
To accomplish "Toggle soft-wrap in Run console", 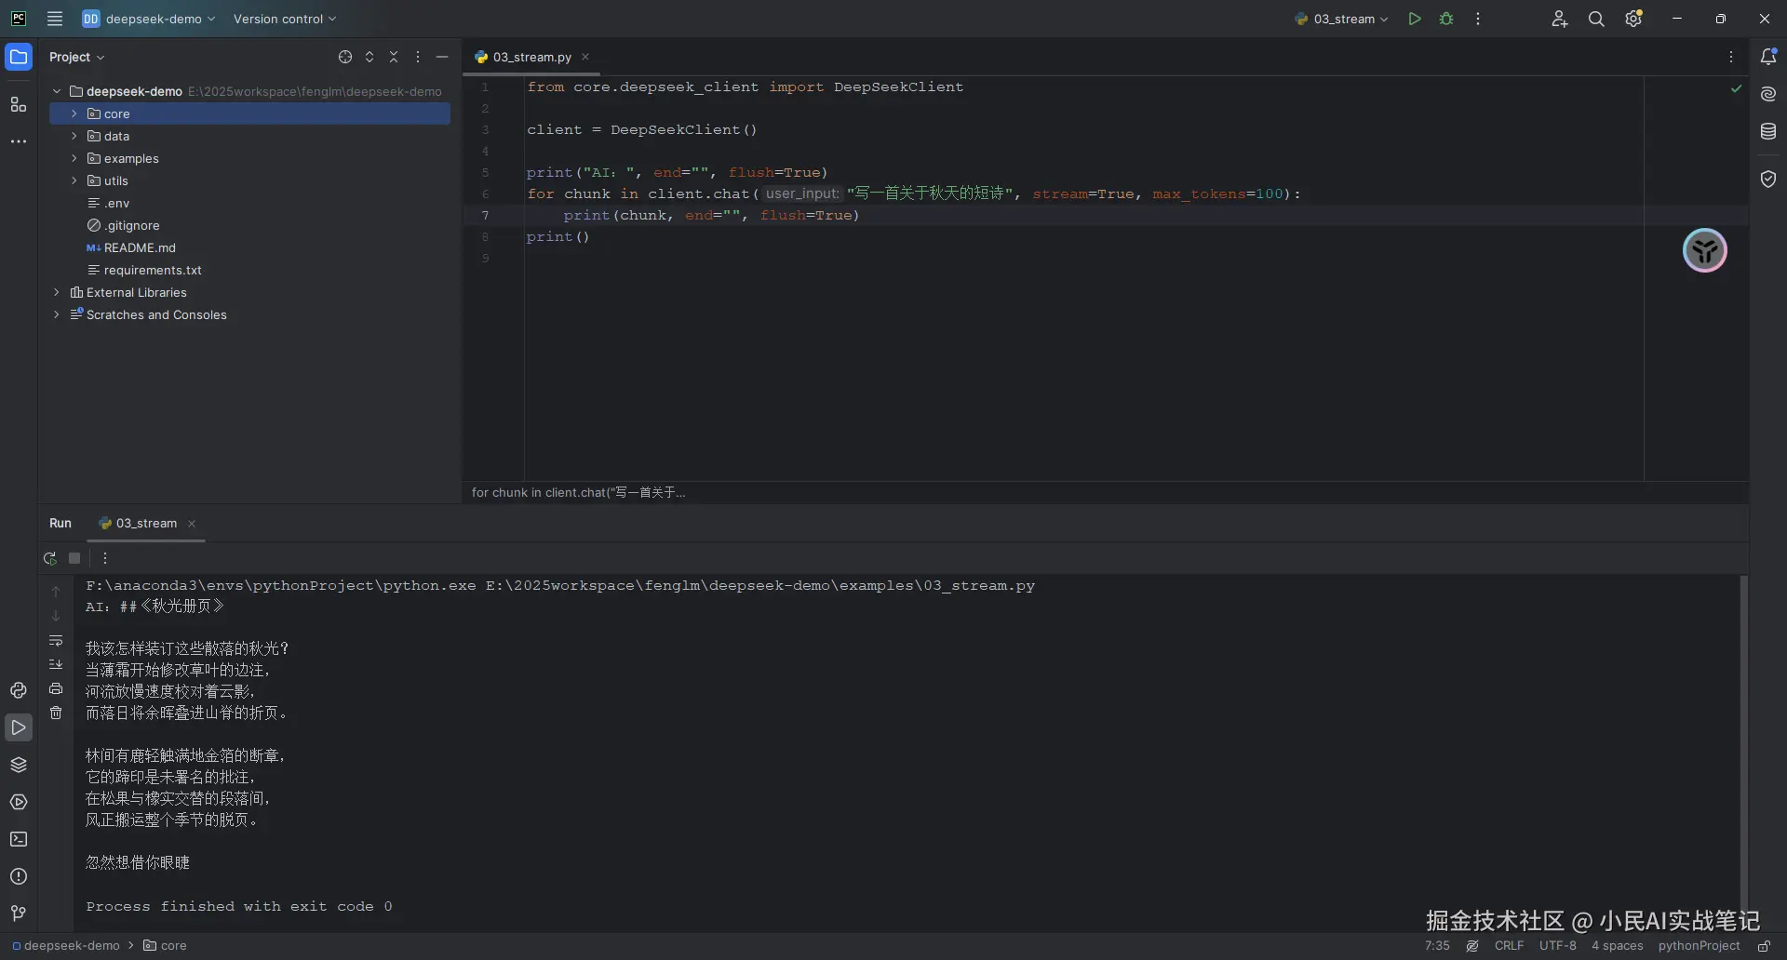I will (x=56, y=640).
